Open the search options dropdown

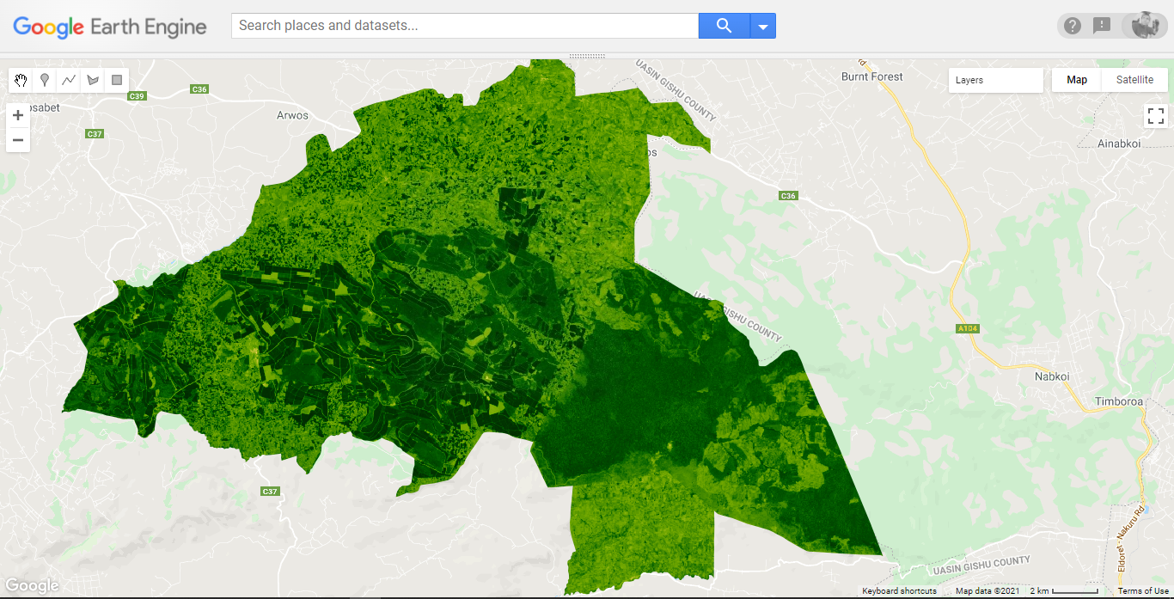click(762, 26)
